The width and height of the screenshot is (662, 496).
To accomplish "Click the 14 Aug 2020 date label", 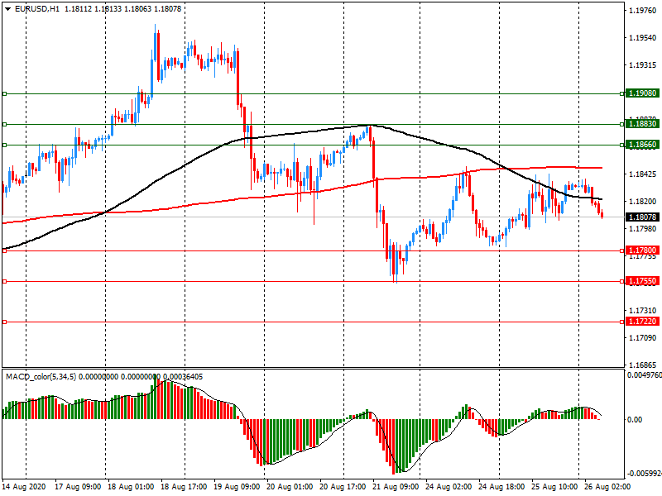I will coord(24,487).
